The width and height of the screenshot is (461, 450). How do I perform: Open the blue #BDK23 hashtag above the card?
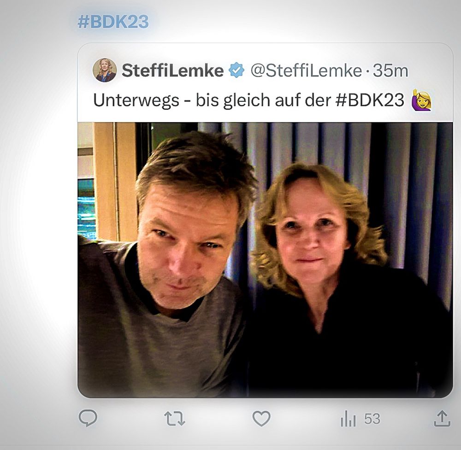[113, 22]
